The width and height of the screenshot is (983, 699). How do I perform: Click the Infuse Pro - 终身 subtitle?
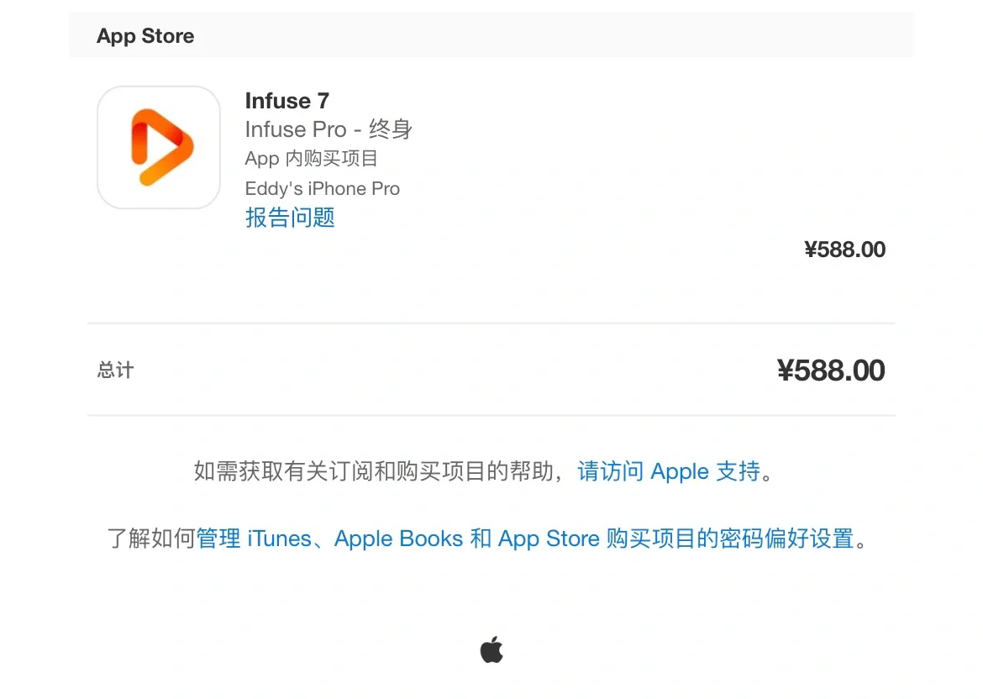click(x=329, y=129)
